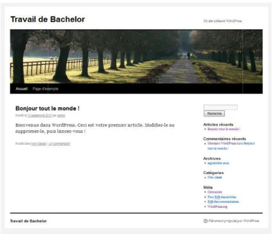This screenshot has width=272, height=234.
Task: Visit the WordPress.org link
Action: pyautogui.click(x=218, y=207)
